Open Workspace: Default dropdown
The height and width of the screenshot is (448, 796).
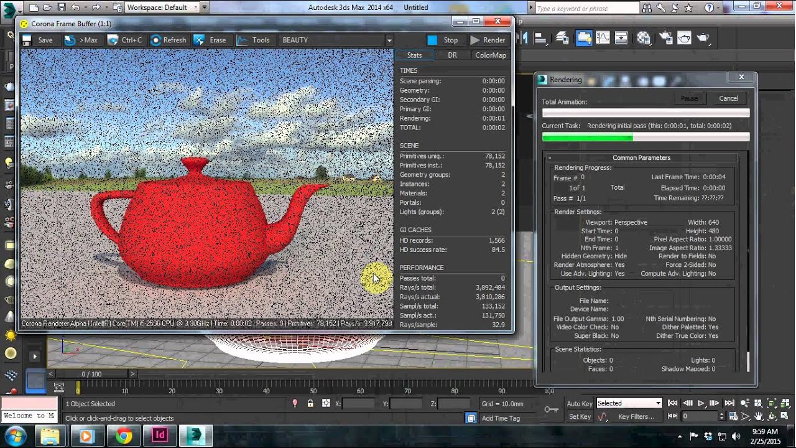162,7
